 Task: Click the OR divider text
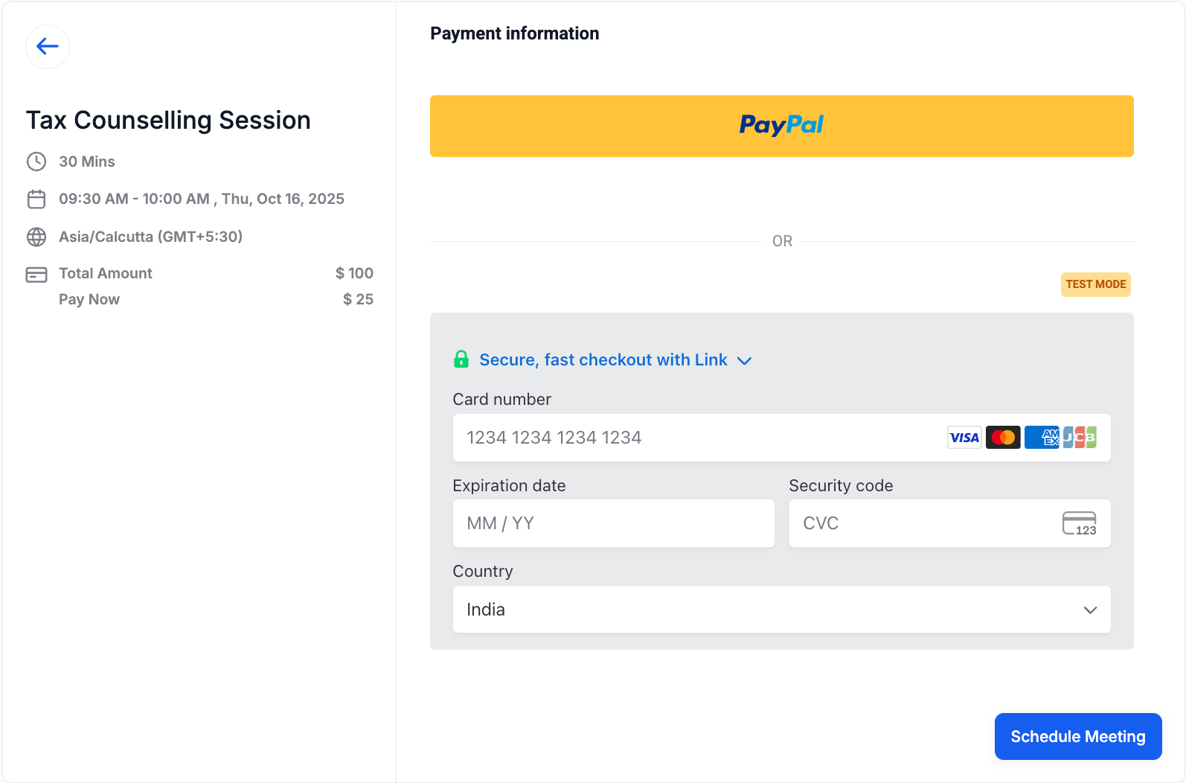(x=782, y=241)
